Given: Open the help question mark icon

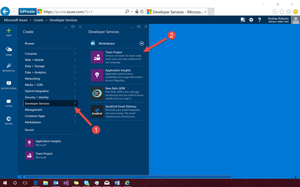Looking at the screenshot, I should coord(259,20).
